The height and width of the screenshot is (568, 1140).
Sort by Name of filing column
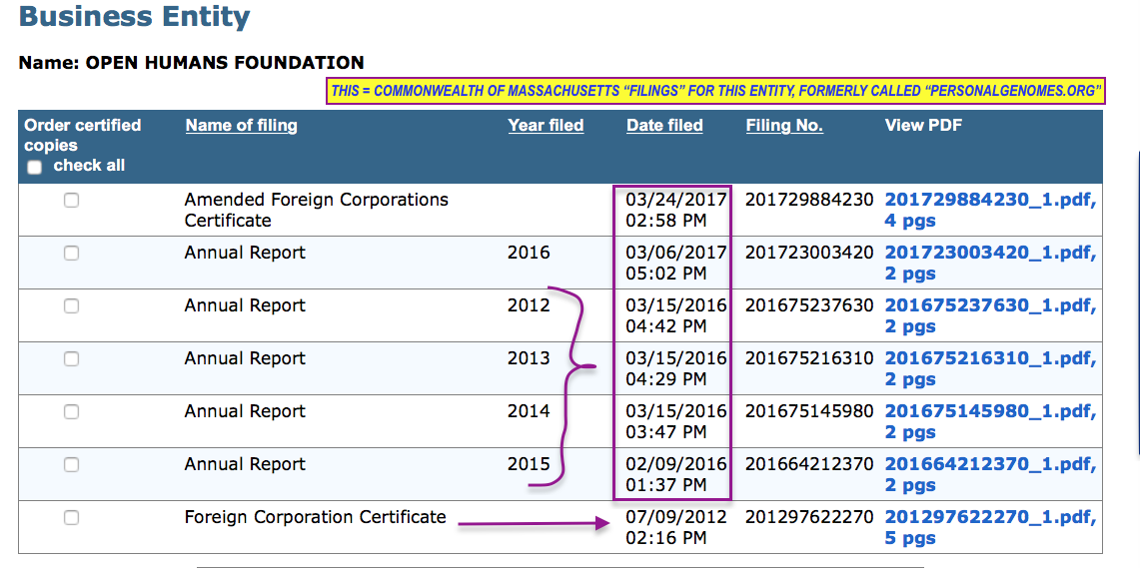pyautogui.click(x=241, y=126)
